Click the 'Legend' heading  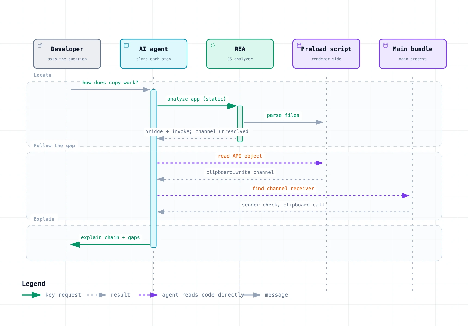tap(33, 284)
